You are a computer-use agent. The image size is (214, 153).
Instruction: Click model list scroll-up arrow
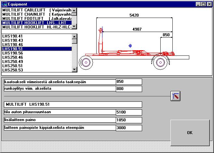click(x=74, y=37)
